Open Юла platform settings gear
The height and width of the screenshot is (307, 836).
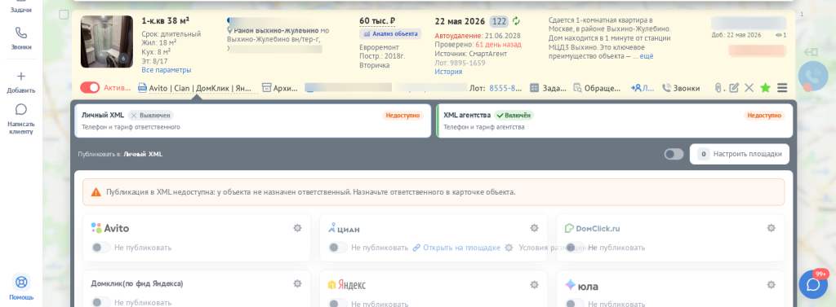pos(771,285)
